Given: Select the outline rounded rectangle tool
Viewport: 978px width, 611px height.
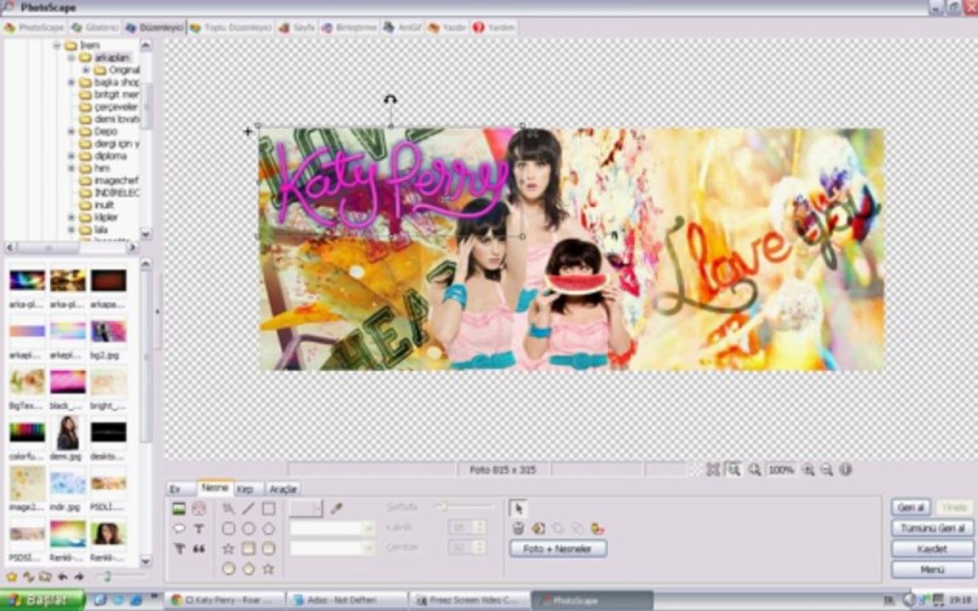Looking at the screenshot, I should coord(229,529).
